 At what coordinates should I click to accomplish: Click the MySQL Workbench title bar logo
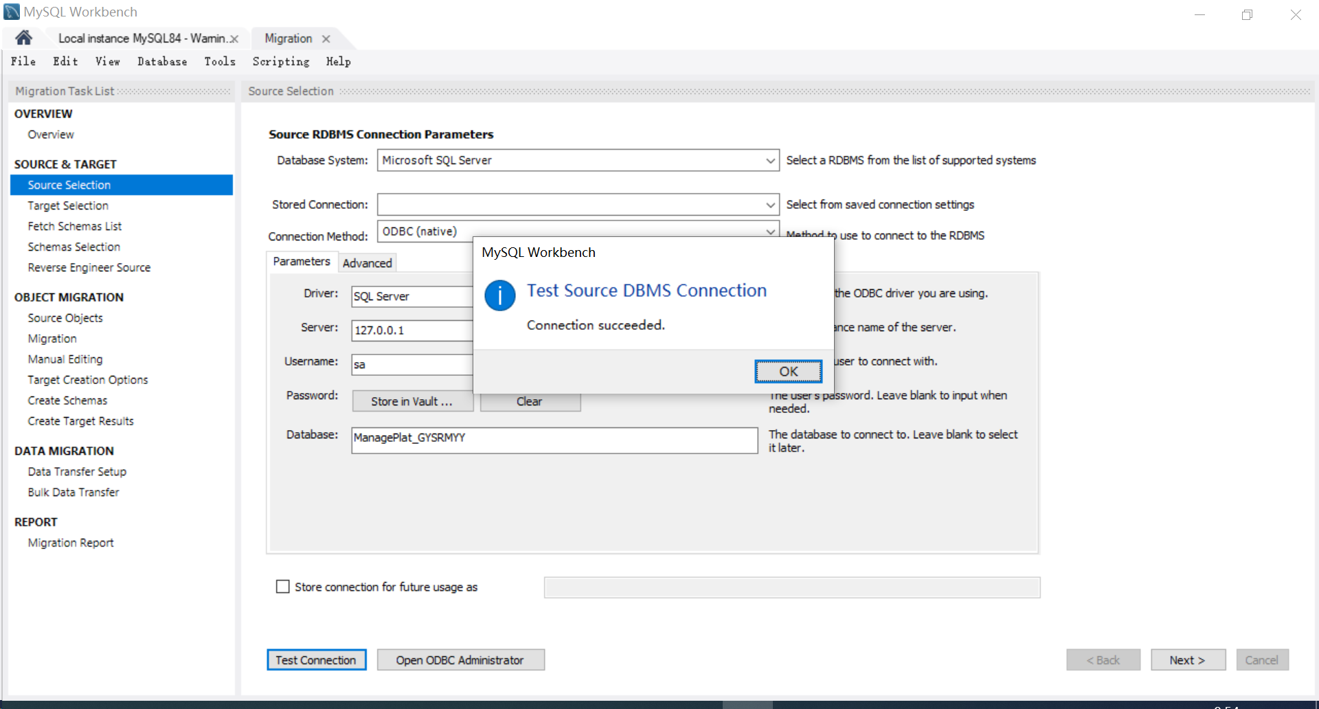12,12
